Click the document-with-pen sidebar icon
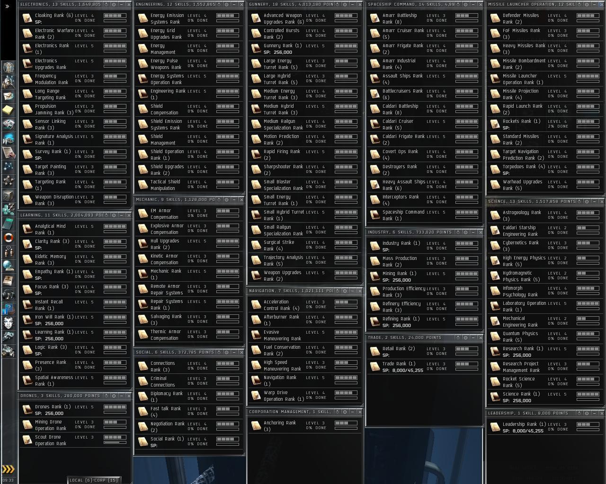The image size is (606, 484). (x=9, y=153)
